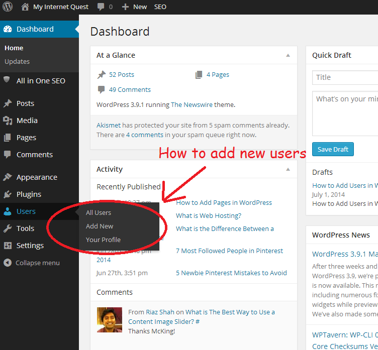Open the Plugins menu label
The height and width of the screenshot is (350, 378).
pos(29,194)
